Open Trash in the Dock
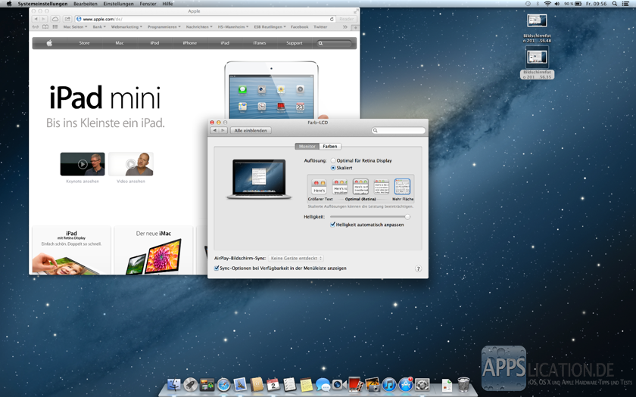Screen dimensions: 636x397 pyautogui.click(x=463, y=384)
